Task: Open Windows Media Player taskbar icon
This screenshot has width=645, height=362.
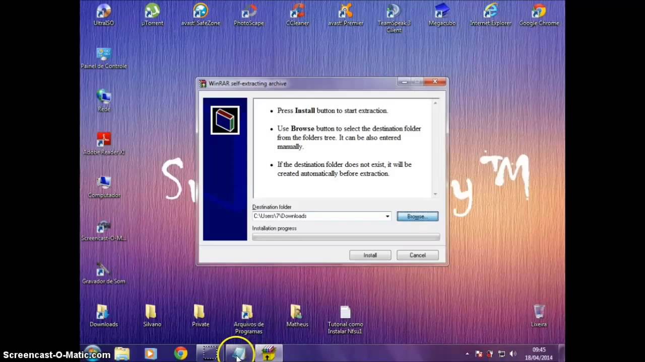Action: click(x=151, y=353)
